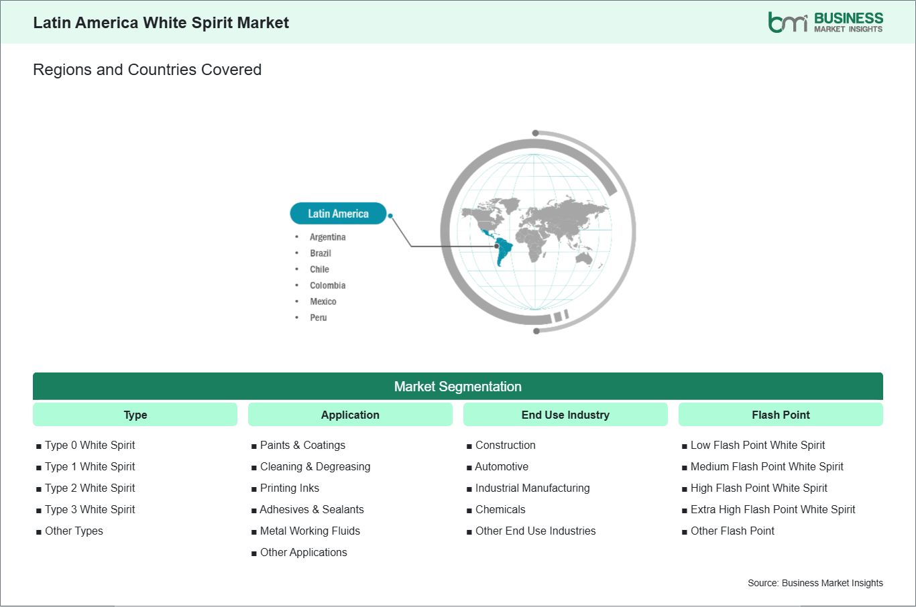Select the End Use Industry column header
The height and width of the screenshot is (607, 916).
pos(565,415)
